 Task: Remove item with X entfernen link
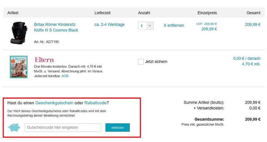(174, 25)
